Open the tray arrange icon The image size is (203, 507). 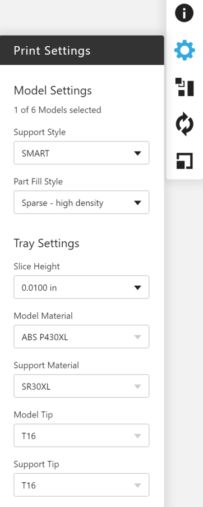click(x=184, y=87)
